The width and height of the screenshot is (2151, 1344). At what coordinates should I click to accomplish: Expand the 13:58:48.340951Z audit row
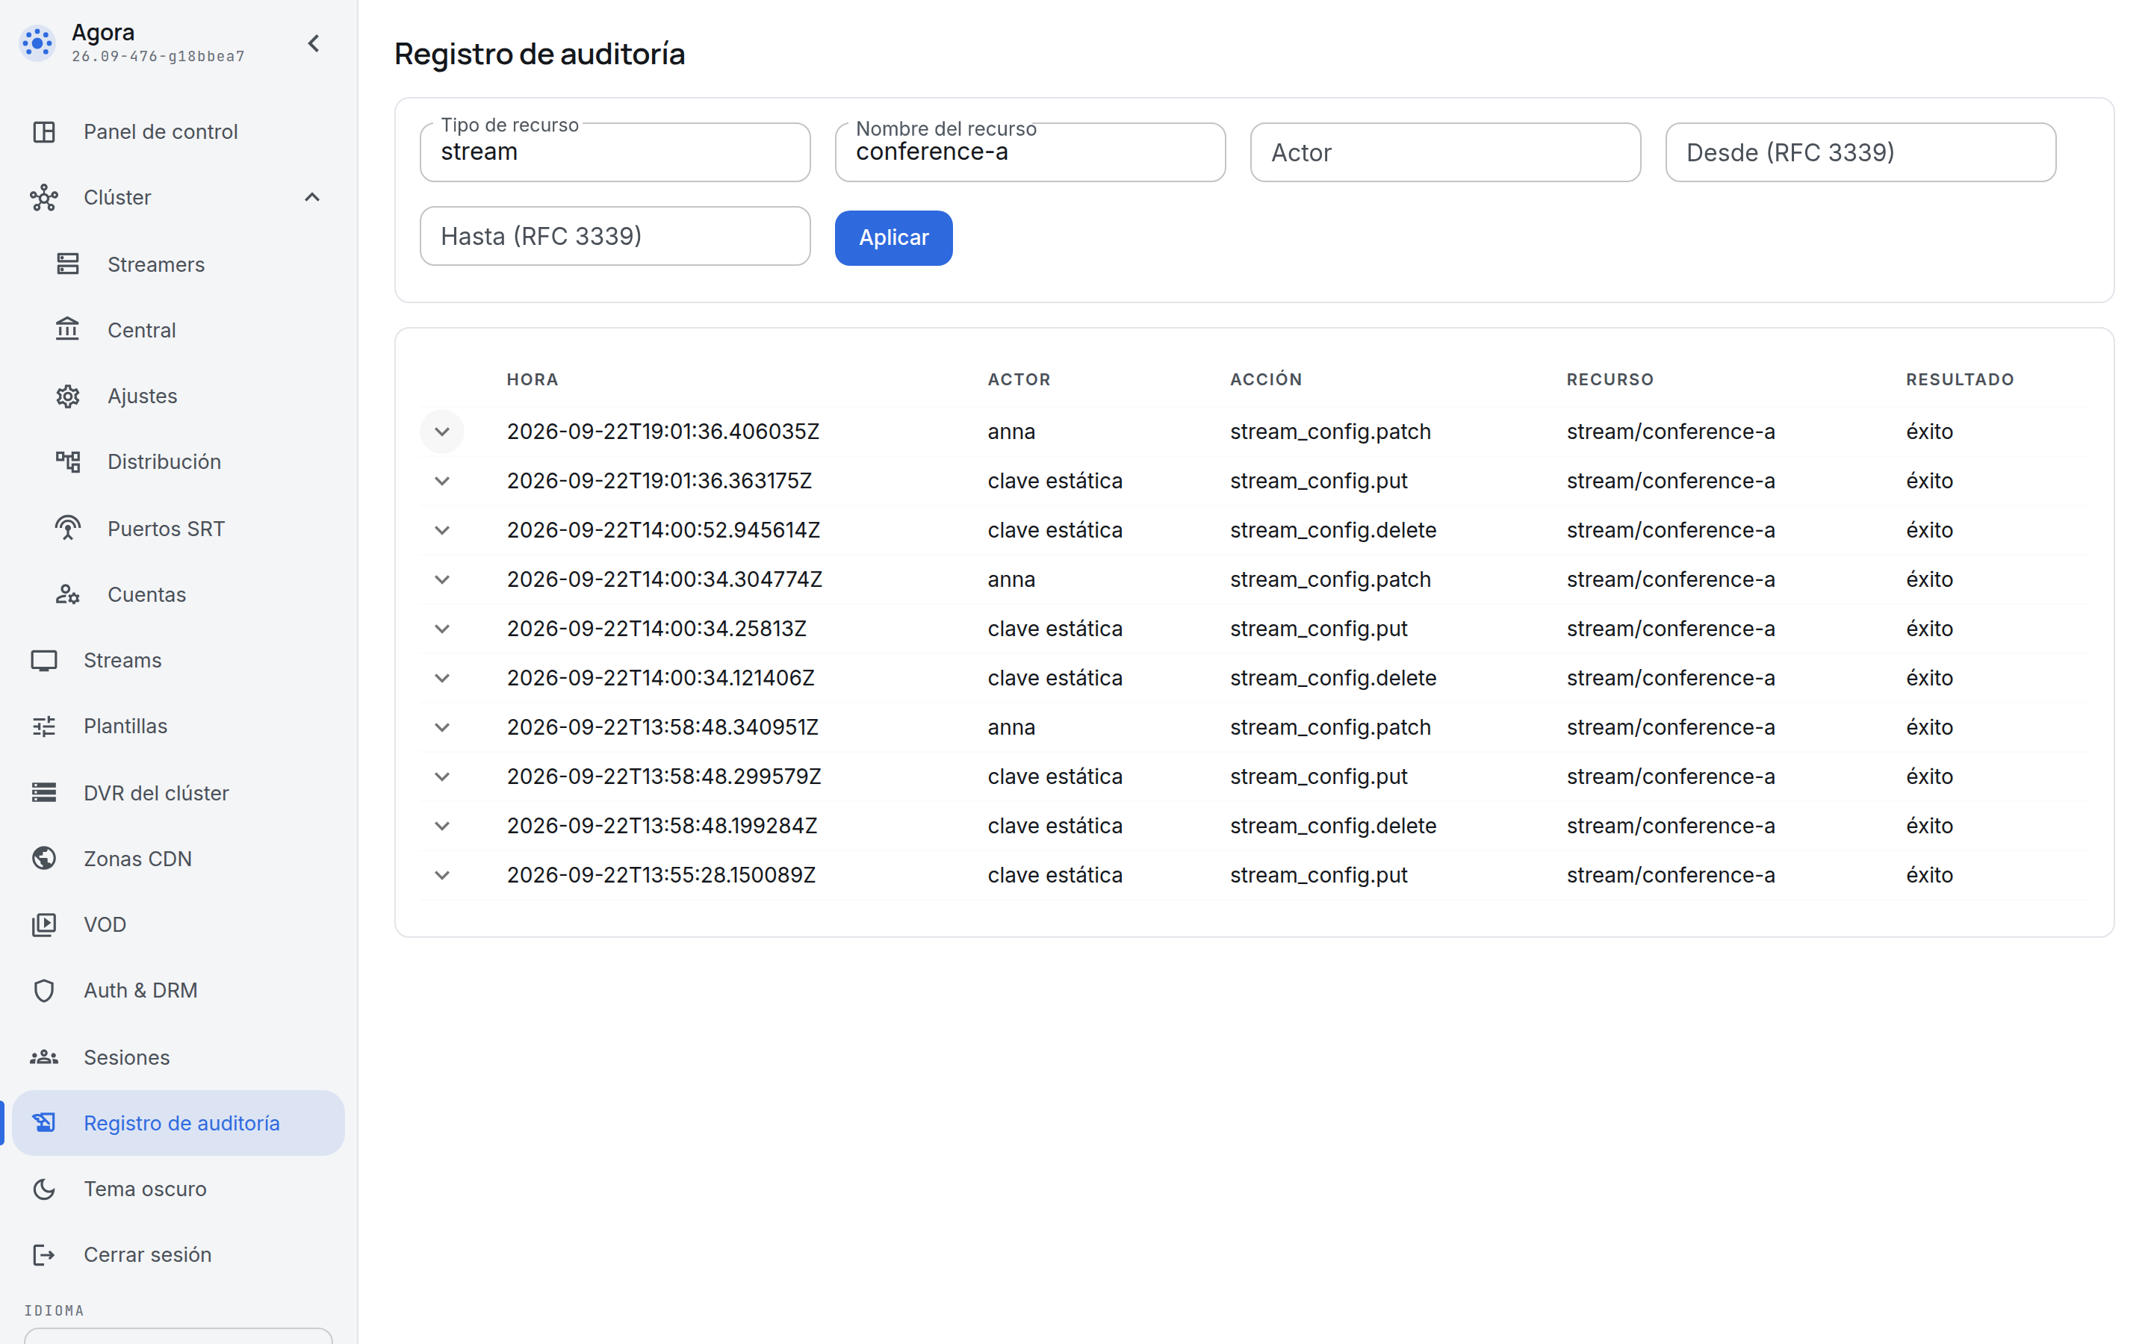pyautogui.click(x=441, y=727)
